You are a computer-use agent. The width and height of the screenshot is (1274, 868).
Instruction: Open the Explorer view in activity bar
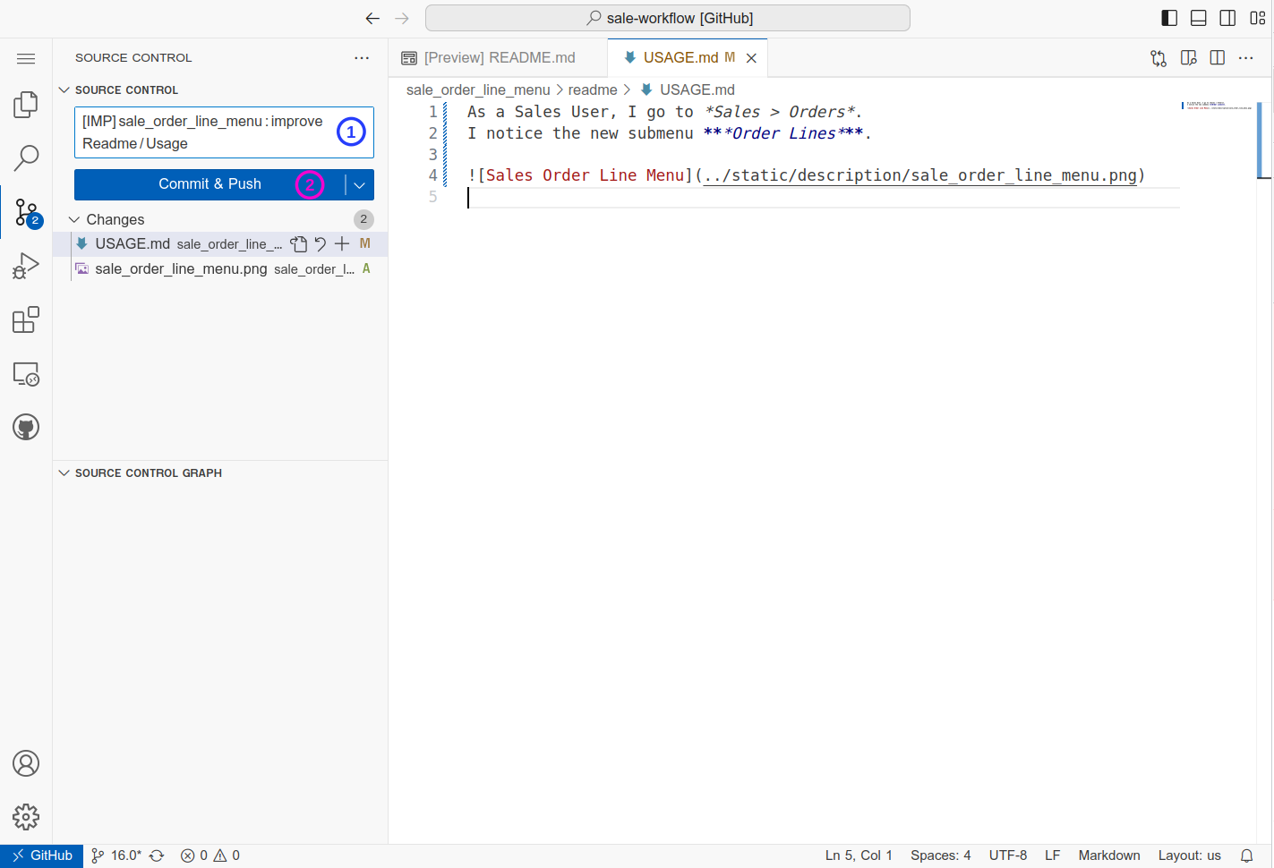tap(26, 105)
